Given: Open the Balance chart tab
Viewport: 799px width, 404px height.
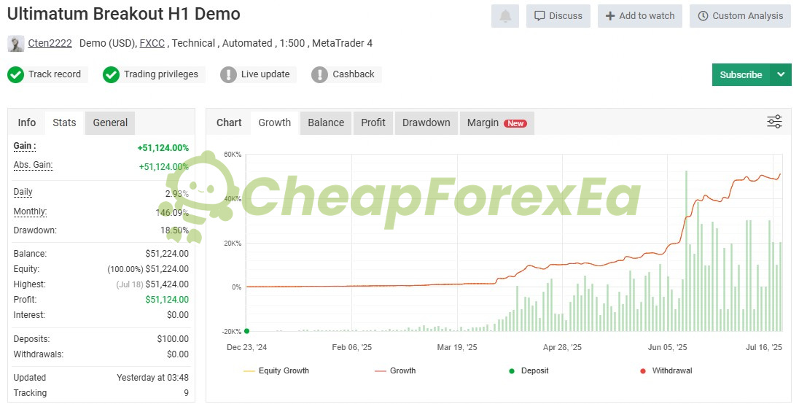Looking at the screenshot, I should tap(326, 123).
